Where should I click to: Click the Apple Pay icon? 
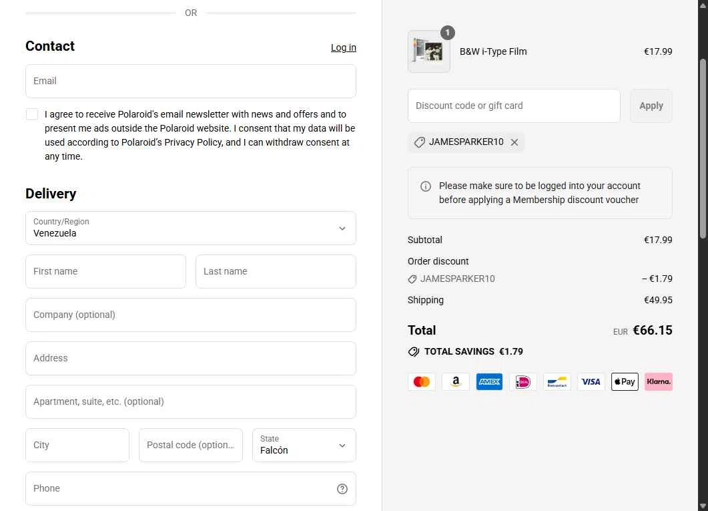point(625,382)
